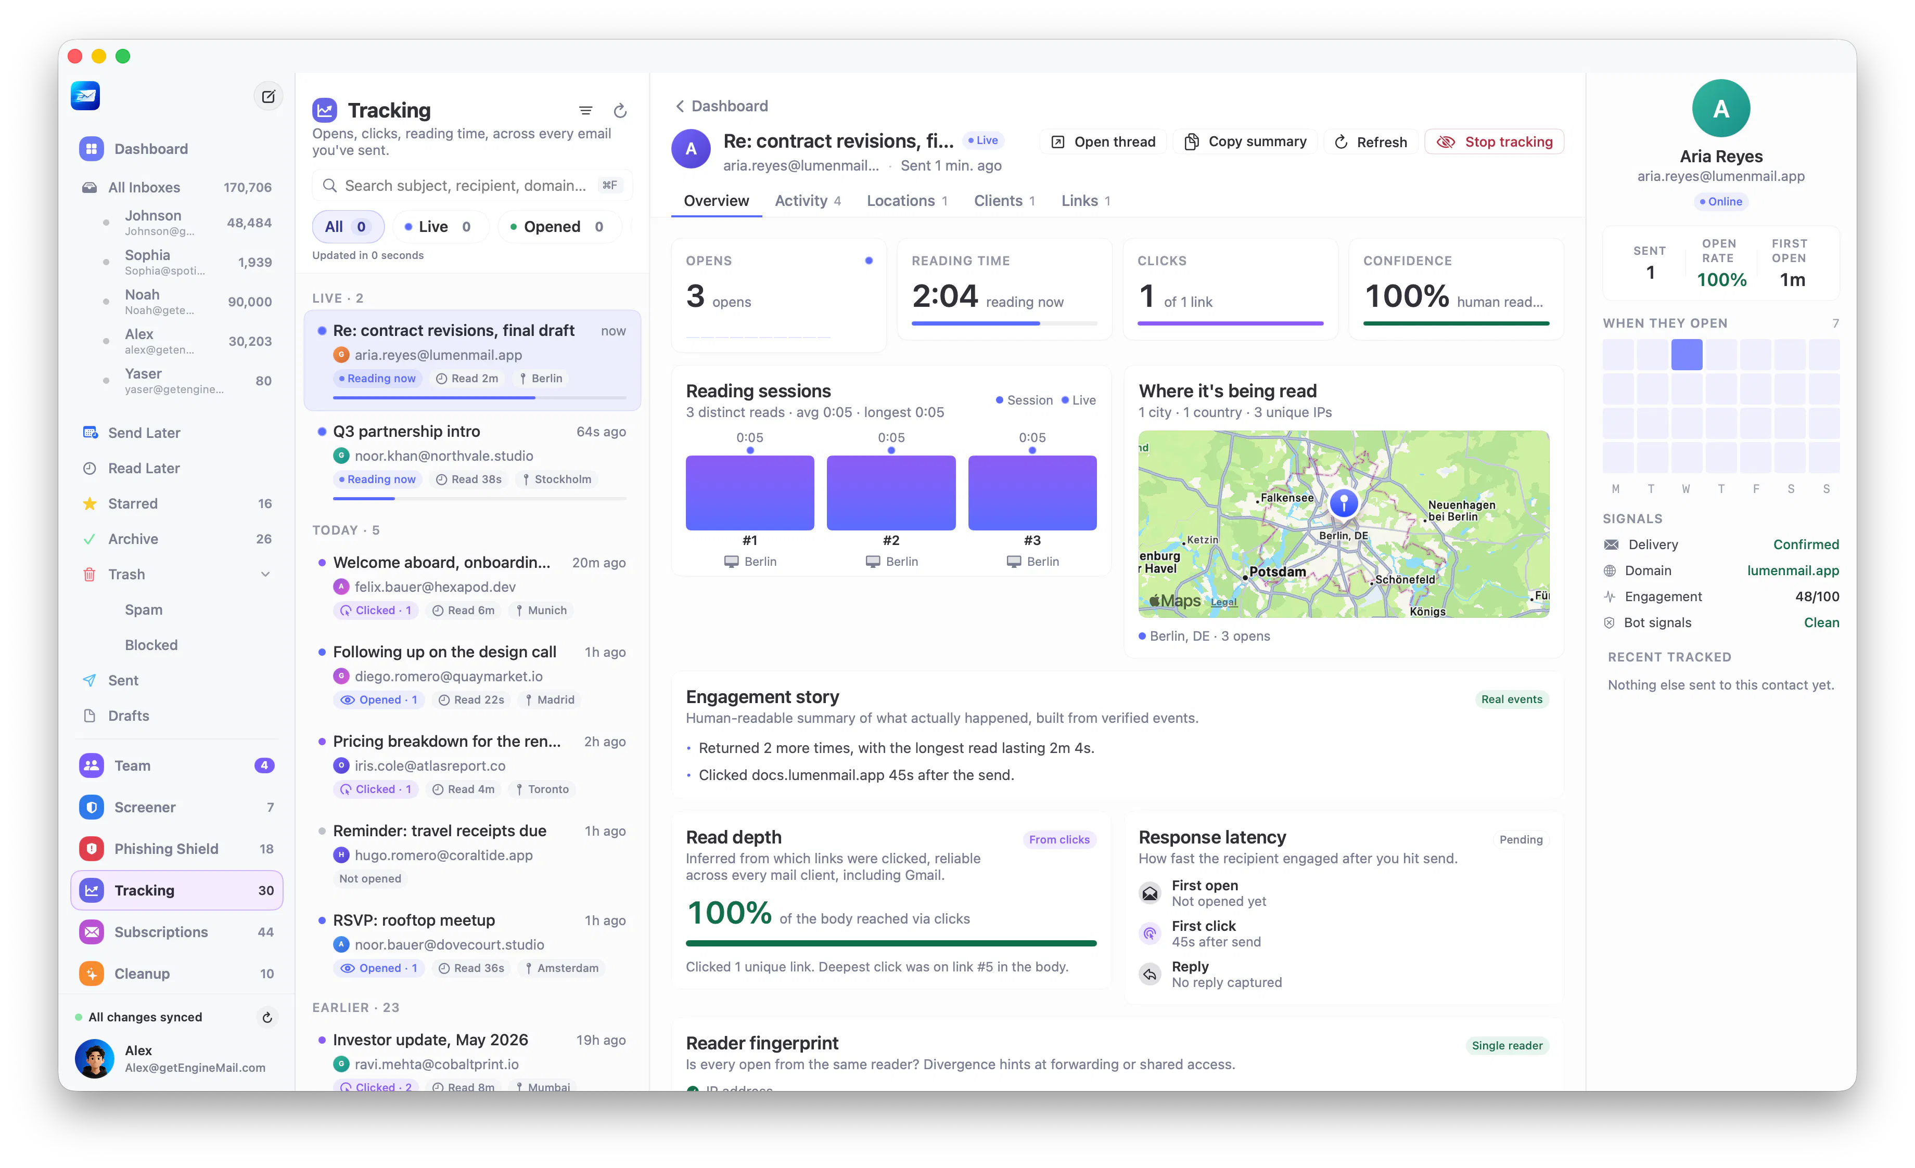The width and height of the screenshot is (1915, 1168).
Task: Open the Trash folder
Action: [176, 574]
